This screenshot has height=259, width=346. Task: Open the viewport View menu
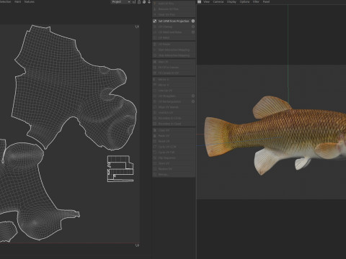coord(206,1)
